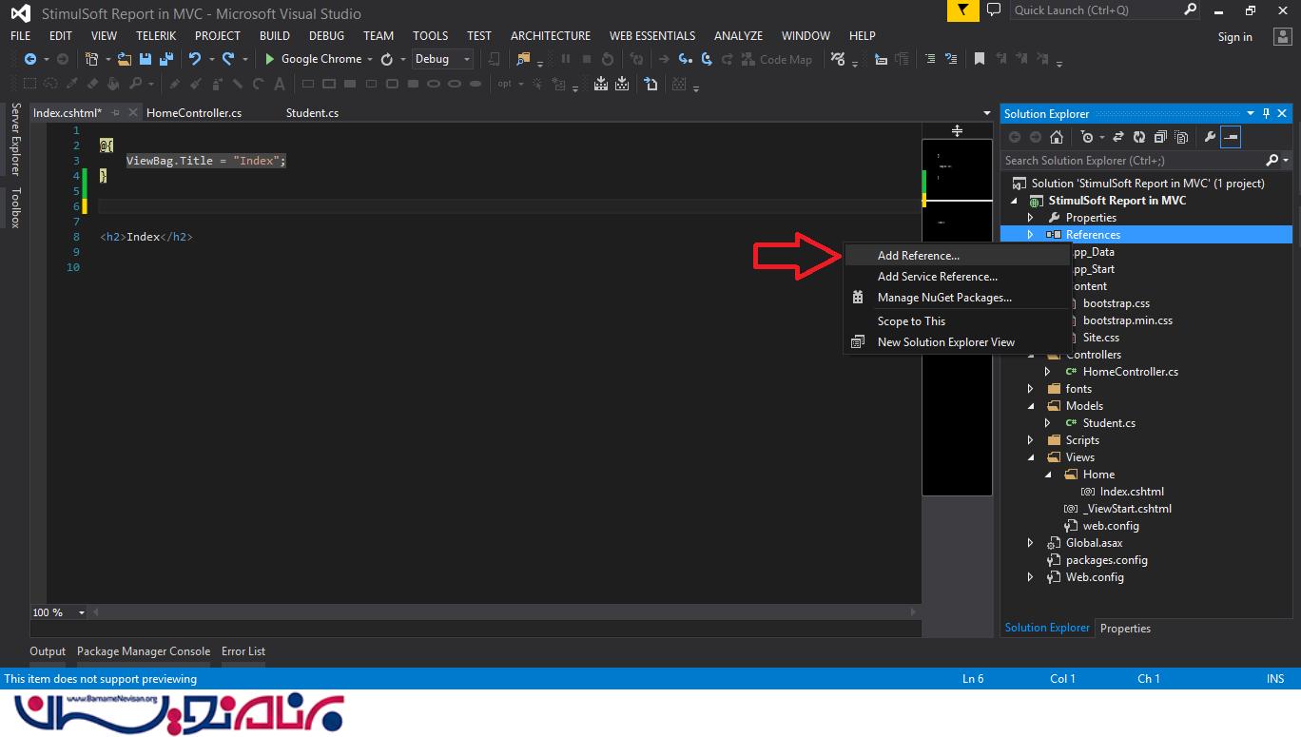Toggle Show All Files in Solution Explorer
Image resolution: width=1301 pixels, height=737 pixels.
pos(1180,137)
